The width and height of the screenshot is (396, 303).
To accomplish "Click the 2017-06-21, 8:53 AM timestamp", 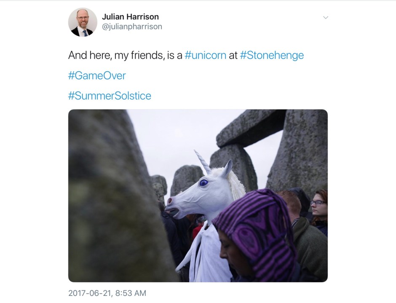I will (x=107, y=293).
